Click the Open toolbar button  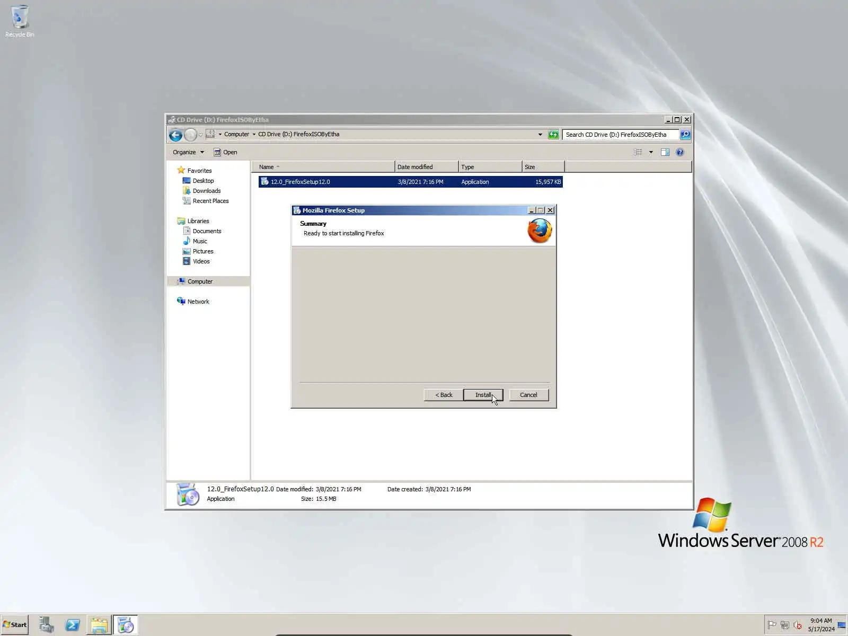[225, 152]
